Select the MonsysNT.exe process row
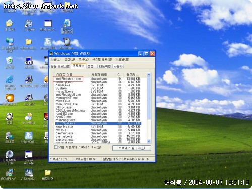 pos(98,98)
